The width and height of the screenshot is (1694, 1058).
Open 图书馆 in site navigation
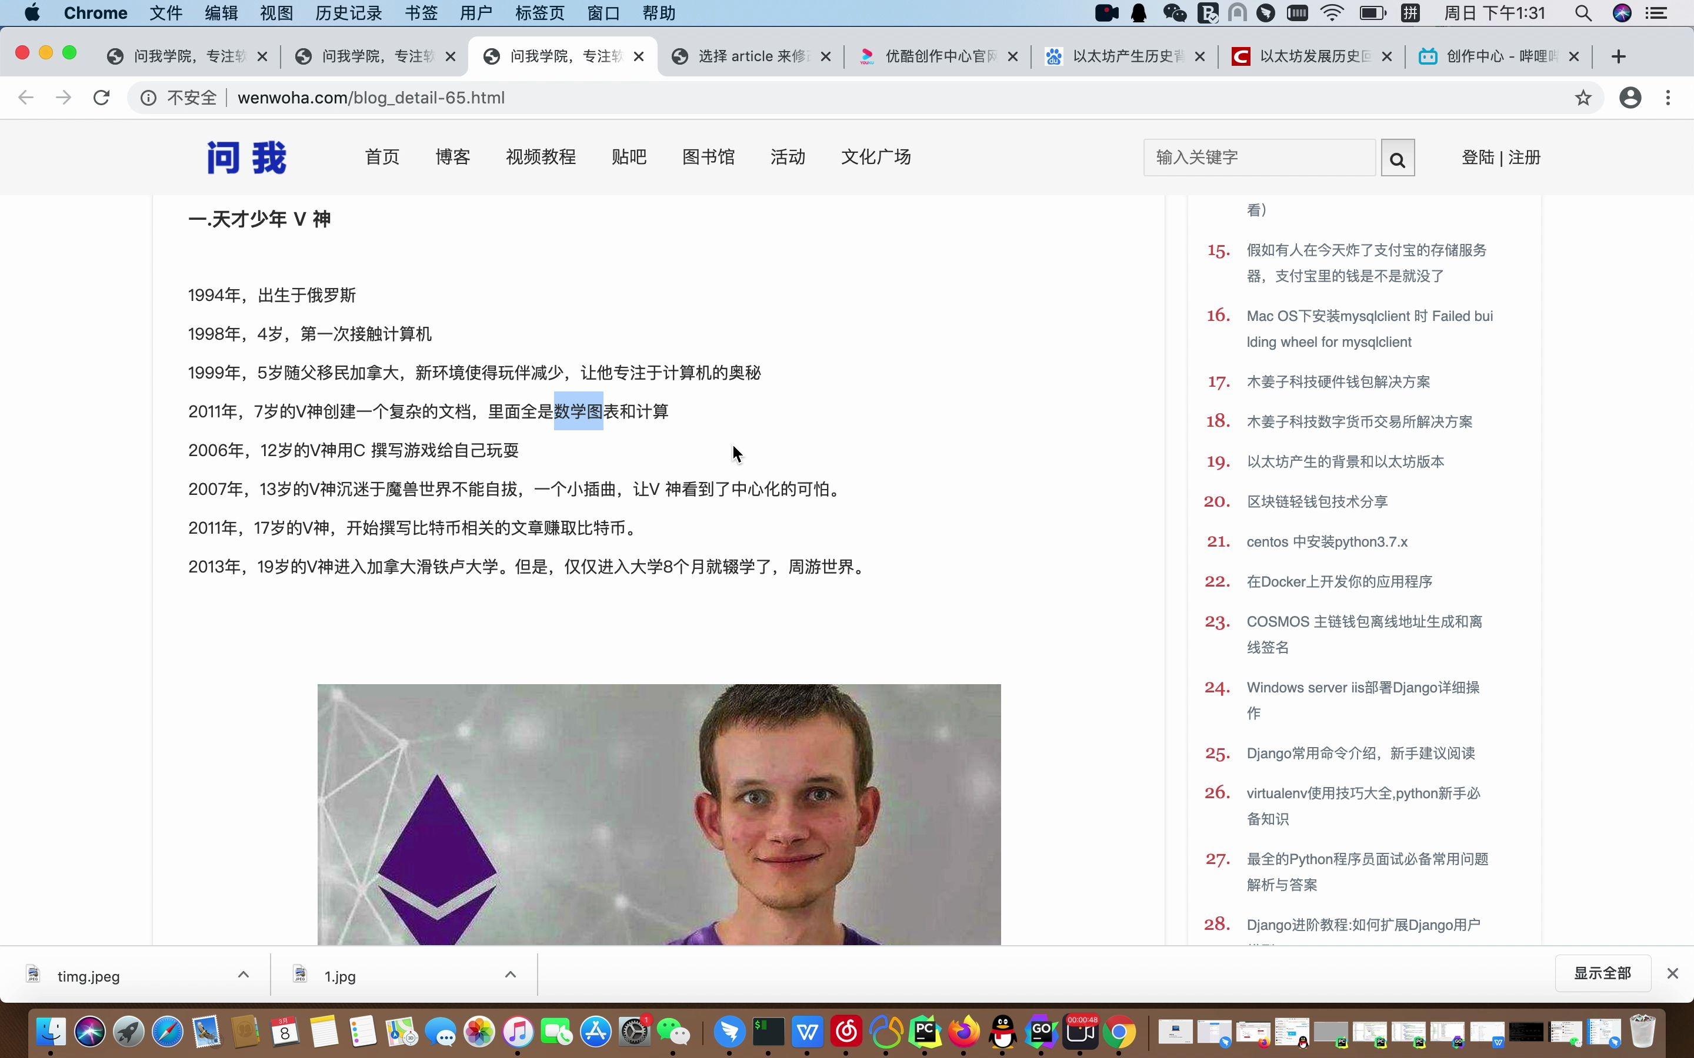[x=708, y=157]
